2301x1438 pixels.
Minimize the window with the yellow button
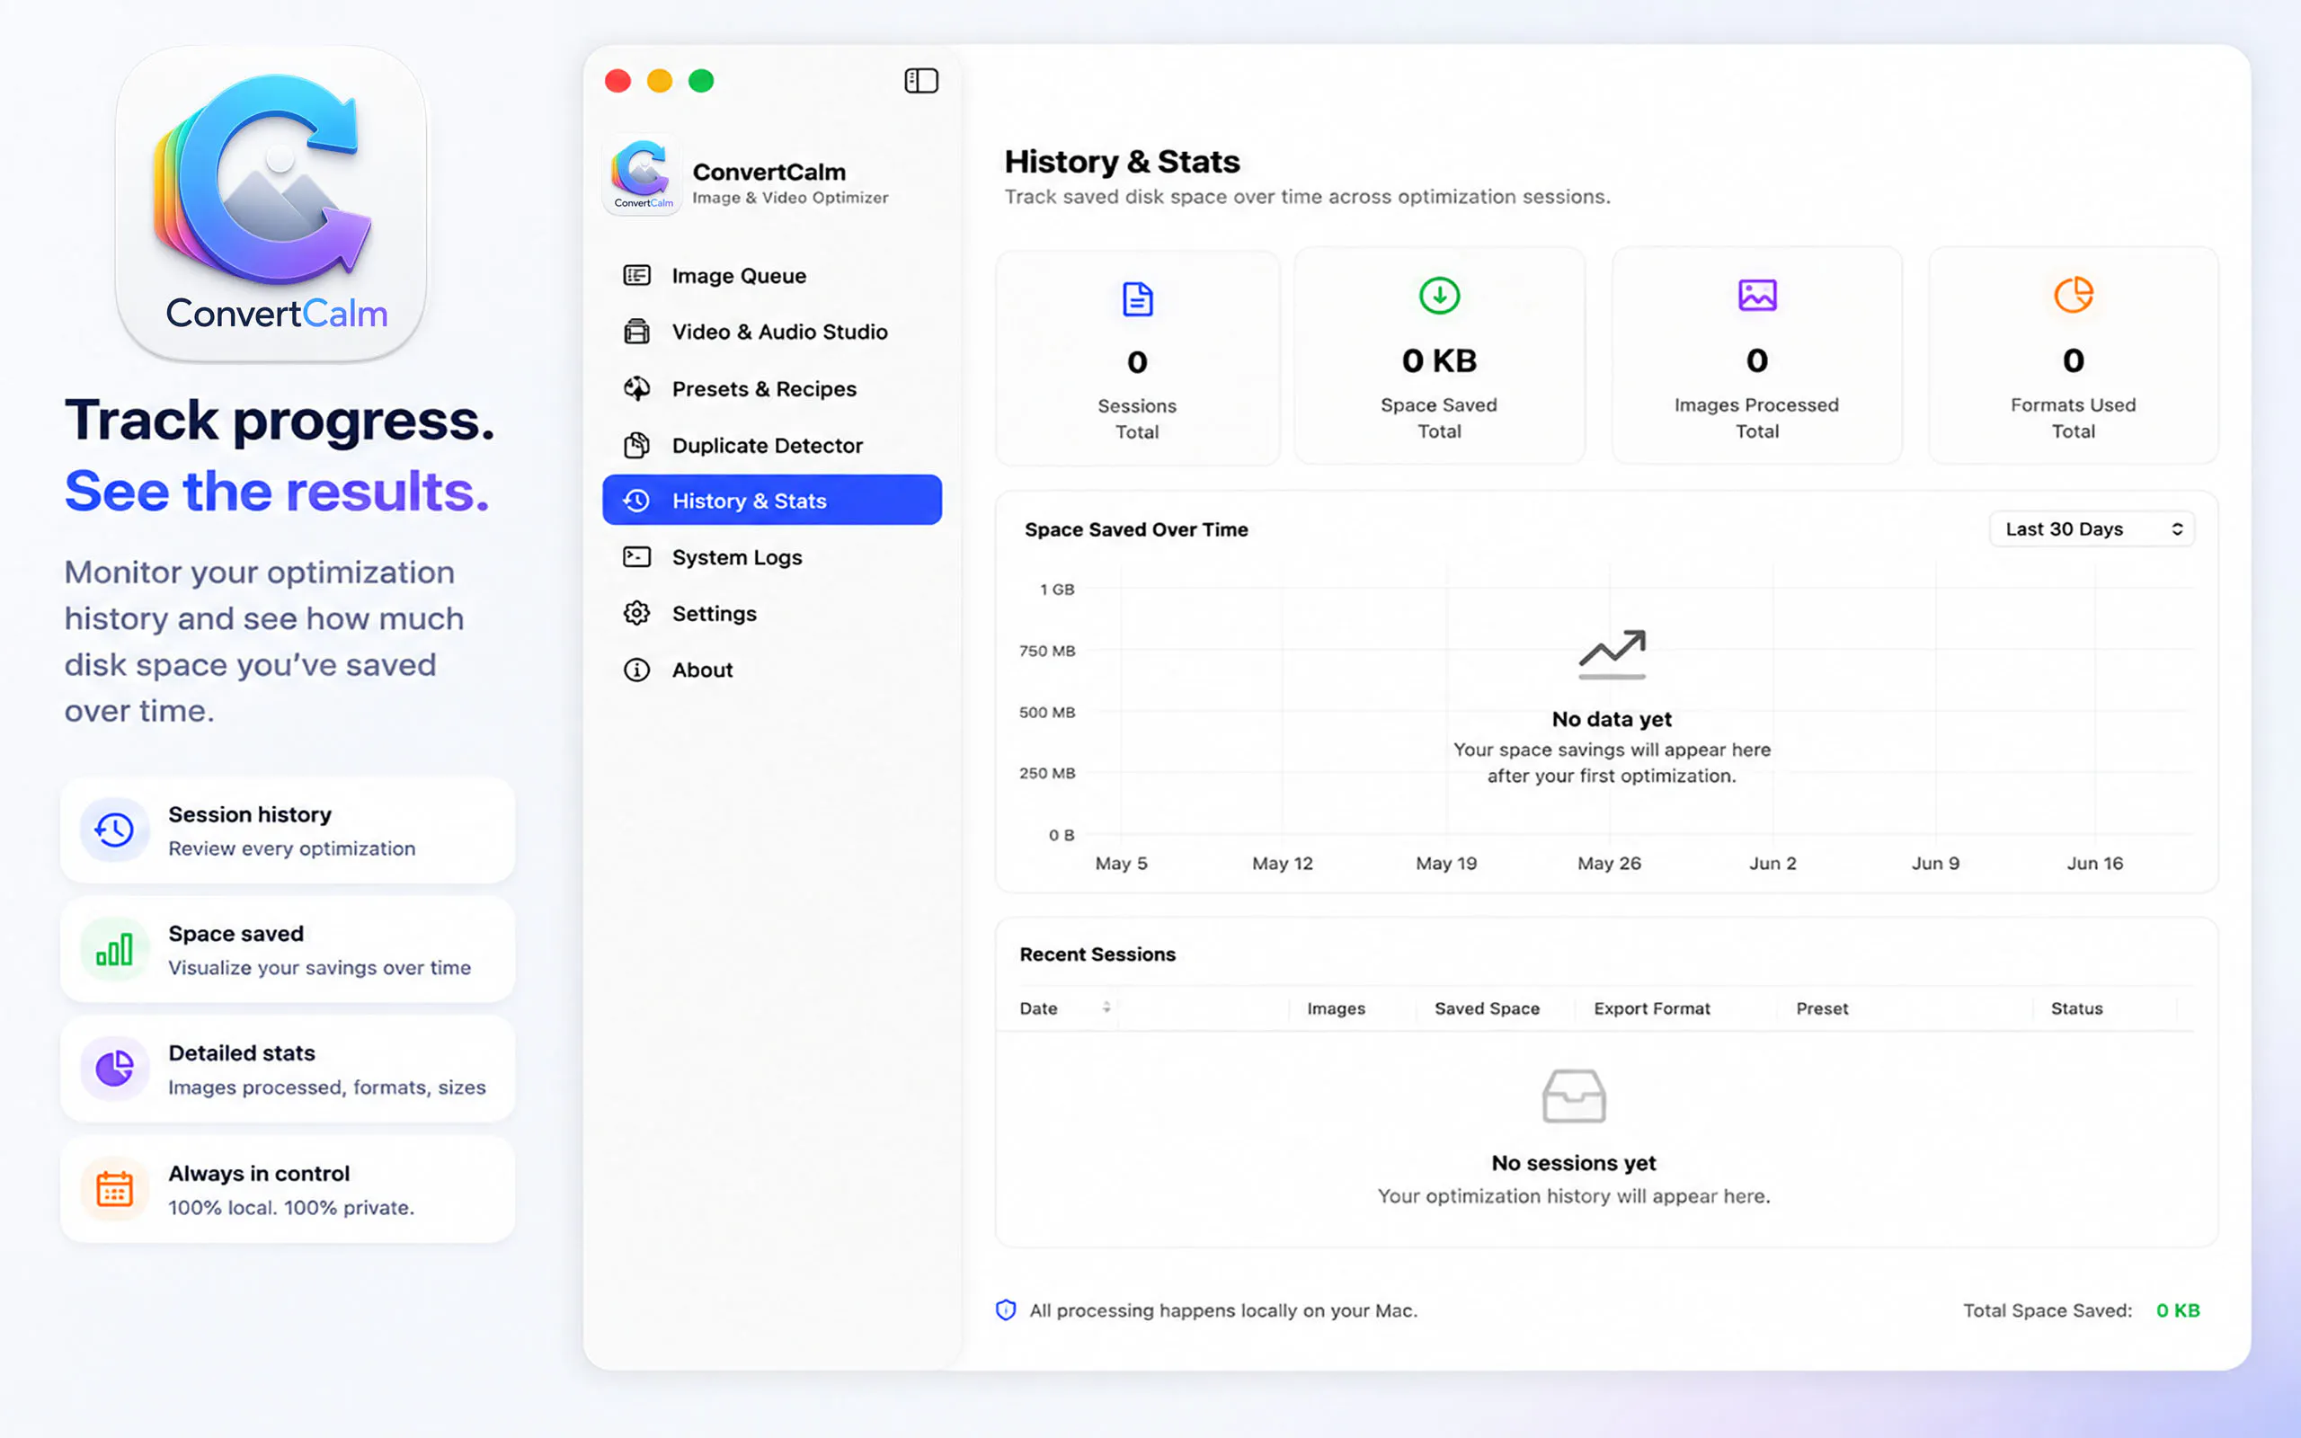(x=660, y=81)
